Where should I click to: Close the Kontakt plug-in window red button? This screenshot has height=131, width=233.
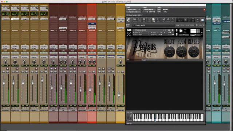[204, 9]
